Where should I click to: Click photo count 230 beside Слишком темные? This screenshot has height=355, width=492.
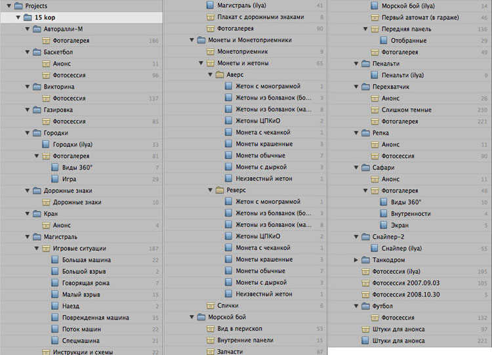point(482,110)
